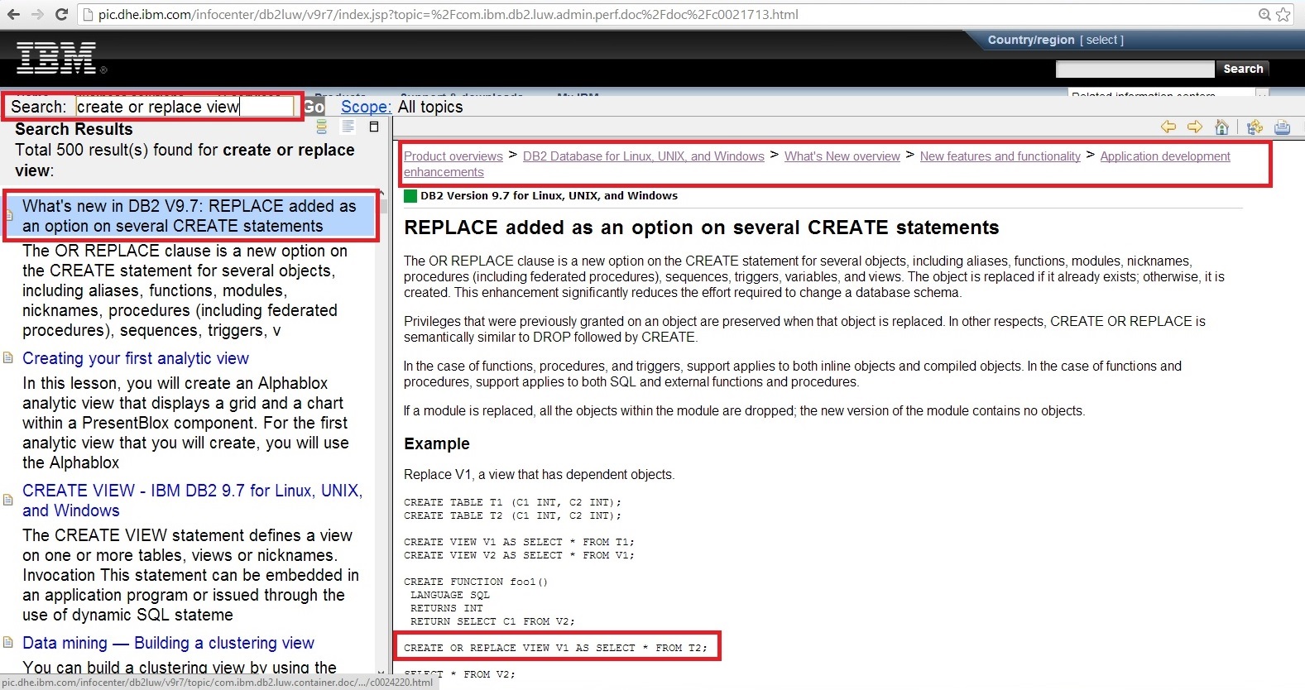
Task: Click the Search Results list vertical scrollbar
Action: click(381, 432)
